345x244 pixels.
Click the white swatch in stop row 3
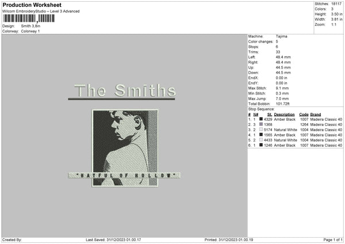tap(261, 129)
